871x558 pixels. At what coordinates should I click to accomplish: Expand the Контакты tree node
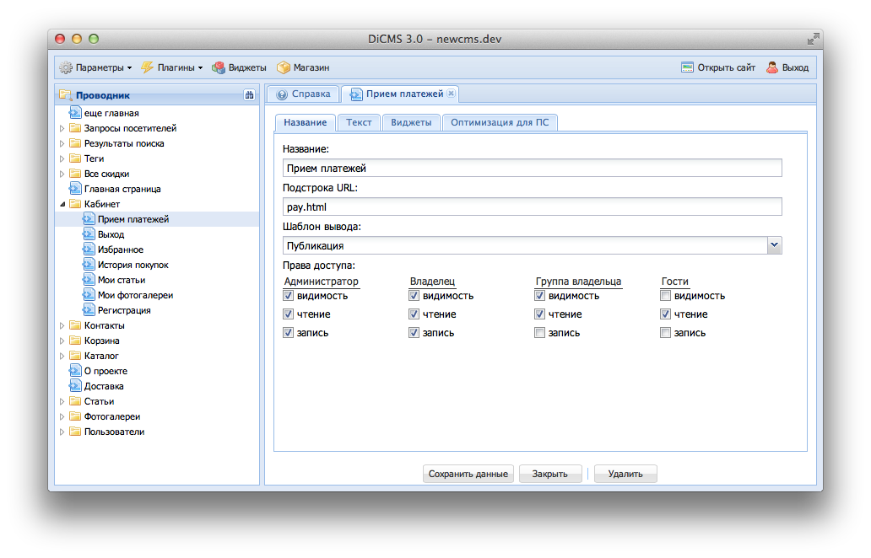[62, 325]
